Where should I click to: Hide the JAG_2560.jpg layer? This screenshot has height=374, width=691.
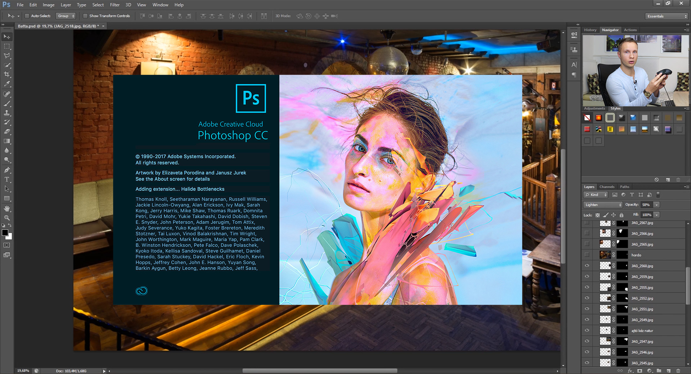[587, 266]
